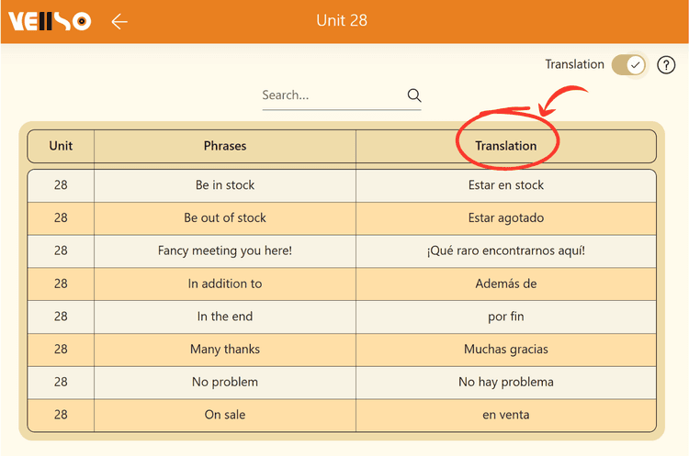Click inside the Search text field
Screen dimensions: 689x456
tap(331, 95)
